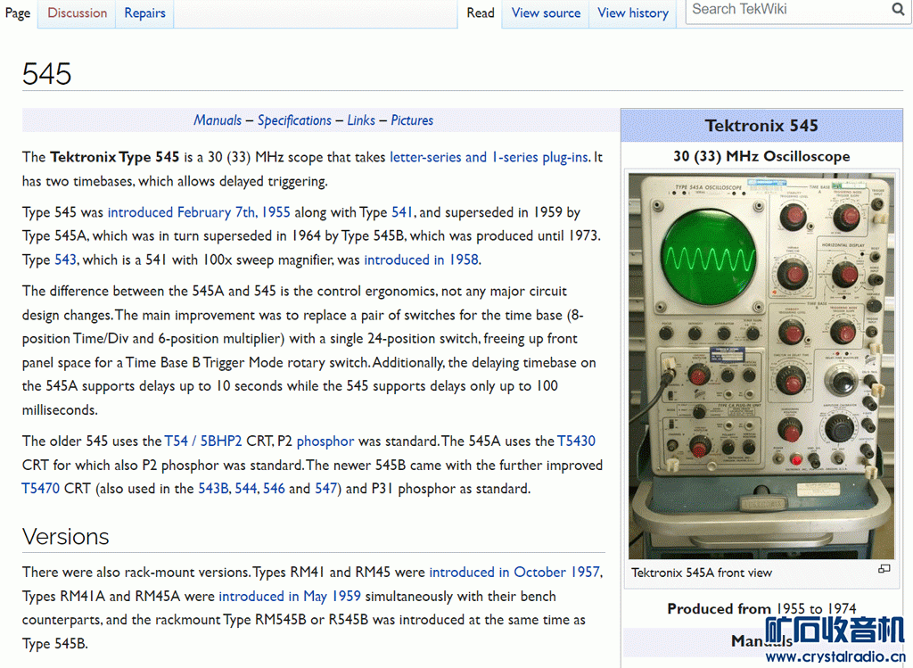The height and width of the screenshot is (668, 913).
Task: Open the Type 543 link
Action: pos(65,260)
